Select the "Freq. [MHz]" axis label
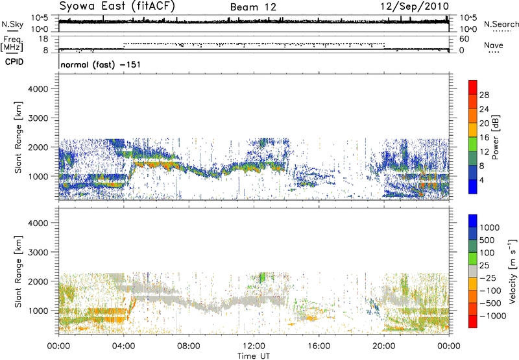The width and height of the screenshot is (519, 360). tap(12, 44)
